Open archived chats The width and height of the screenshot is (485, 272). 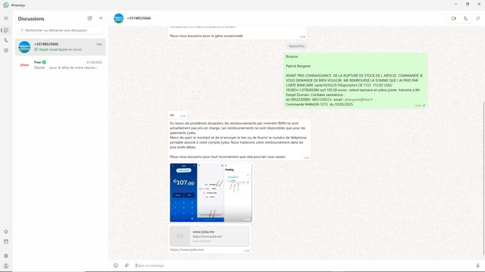coord(6,241)
